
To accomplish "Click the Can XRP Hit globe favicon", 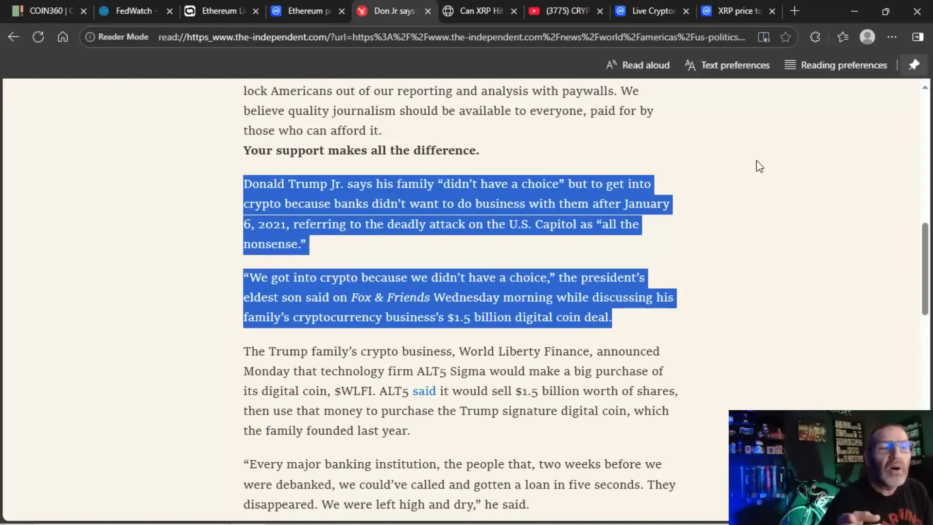I will pyautogui.click(x=448, y=11).
